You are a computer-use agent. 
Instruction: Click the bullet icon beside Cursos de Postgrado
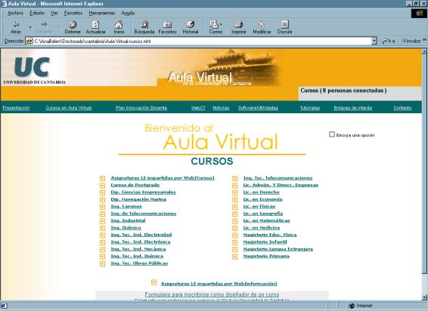click(x=102, y=186)
